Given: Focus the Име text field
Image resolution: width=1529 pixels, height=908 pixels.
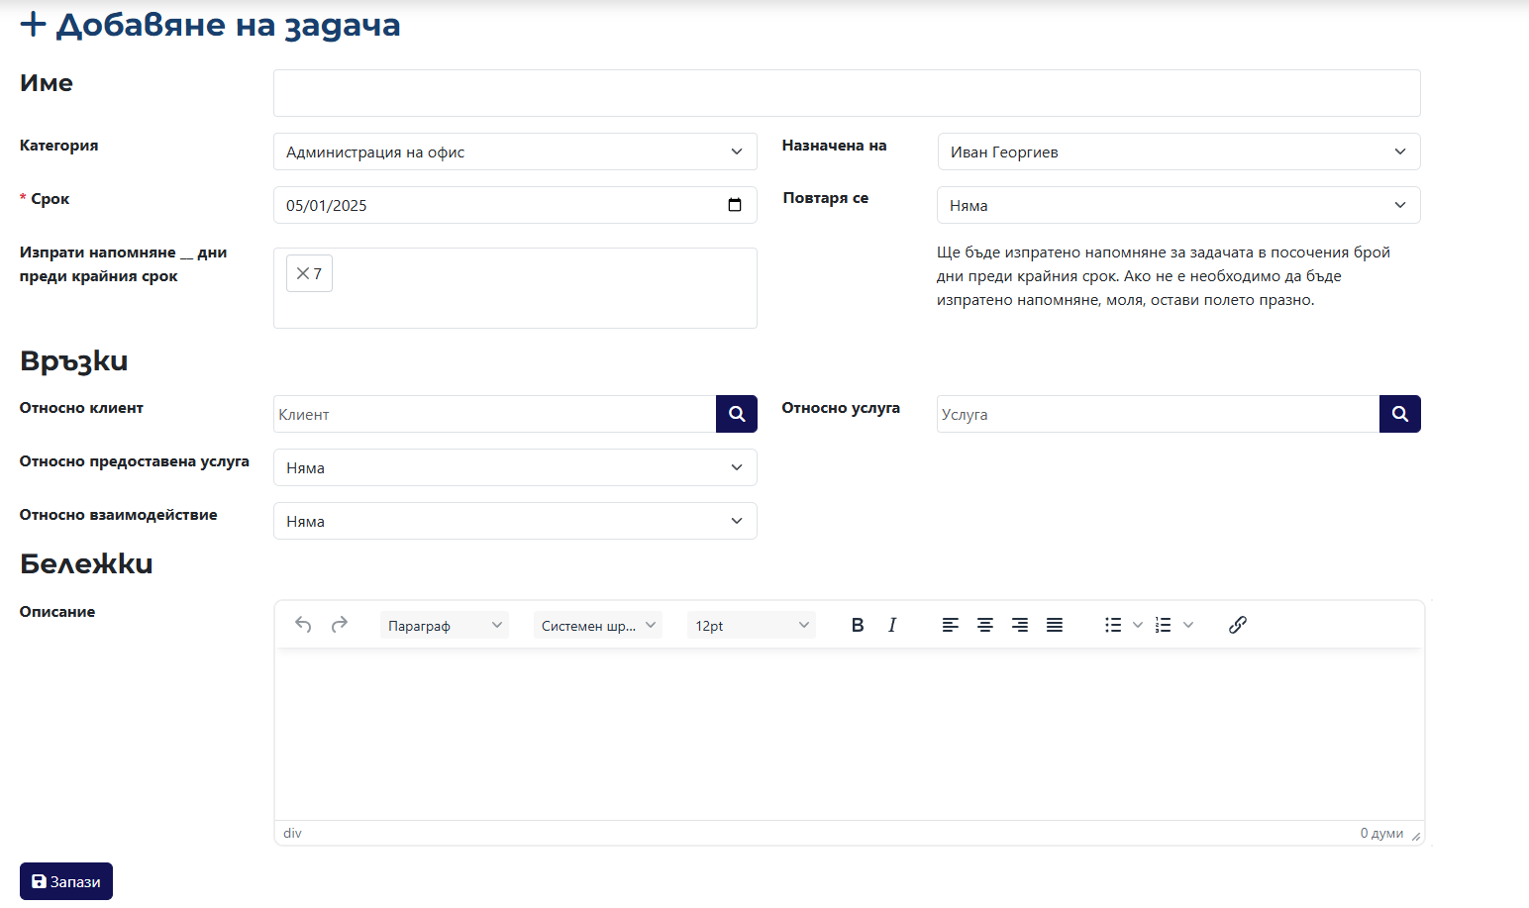Looking at the screenshot, I should (847, 93).
